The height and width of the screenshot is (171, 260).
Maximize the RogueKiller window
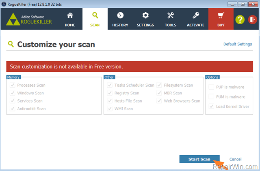[x=243, y=4]
